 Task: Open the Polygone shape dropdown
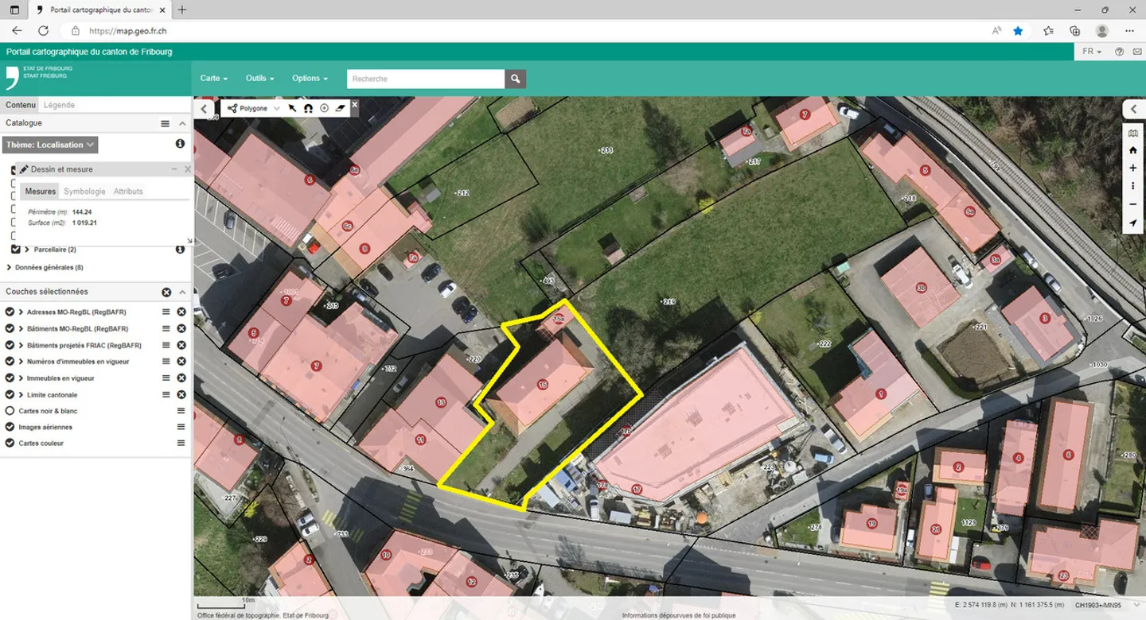coord(275,108)
